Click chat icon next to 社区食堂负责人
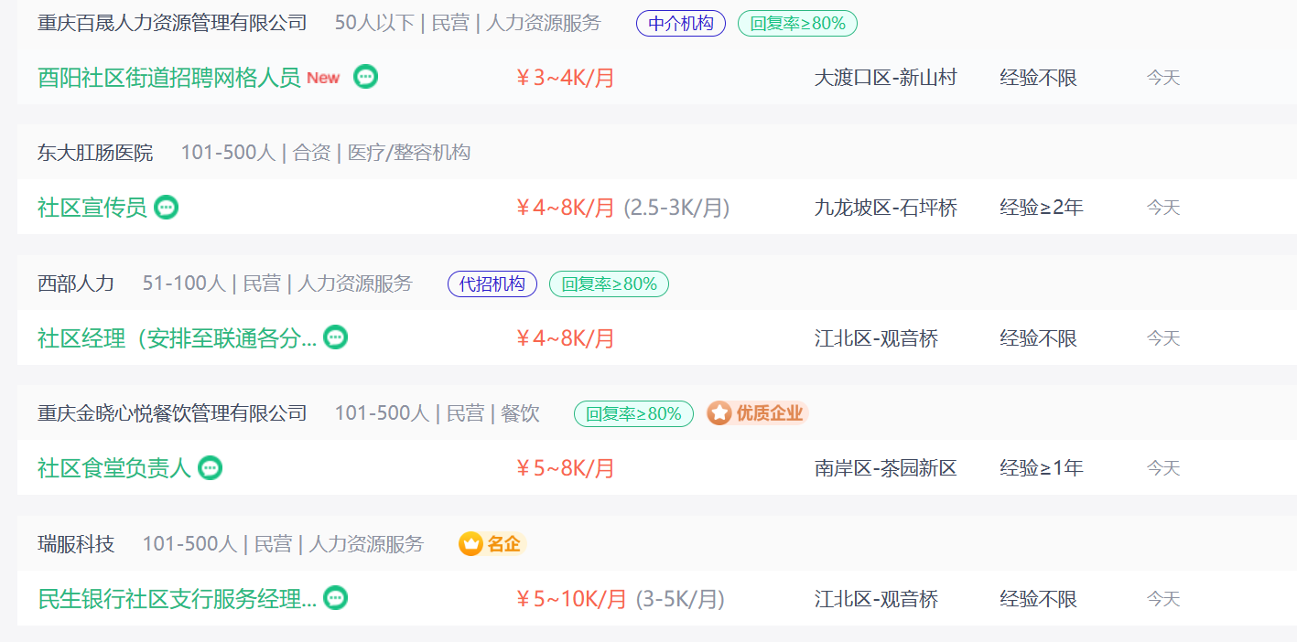This screenshot has height=642, width=1297. coord(211,468)
